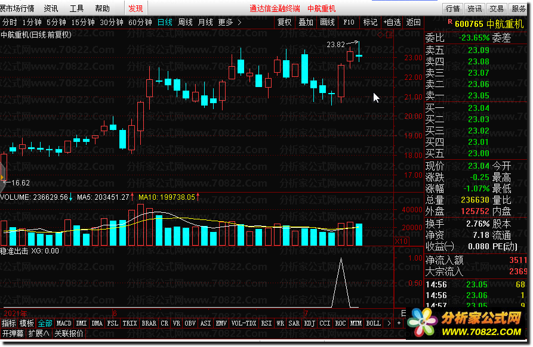Open the 展市场行情 menu
Image resolution: width=533 pixels, height=347 pixels.
click(x=17, y=8)
